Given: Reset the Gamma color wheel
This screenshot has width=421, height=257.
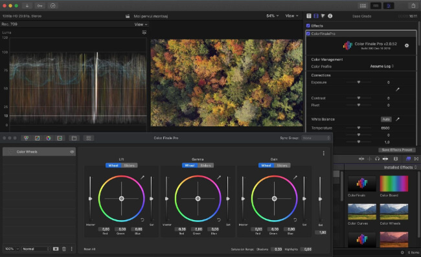Looking at the screenshot, I should pyautogui.click(x=219, y=219).
